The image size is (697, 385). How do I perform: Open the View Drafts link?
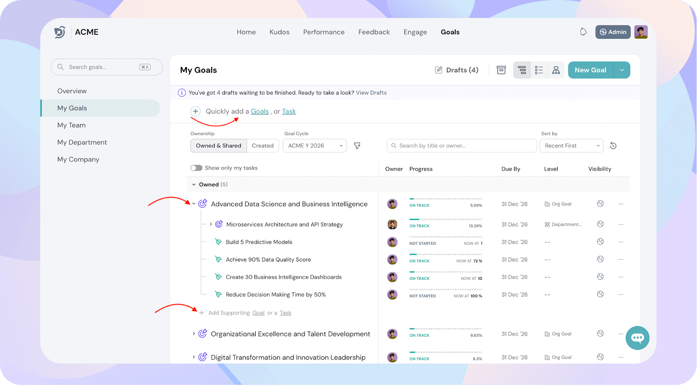371,93
